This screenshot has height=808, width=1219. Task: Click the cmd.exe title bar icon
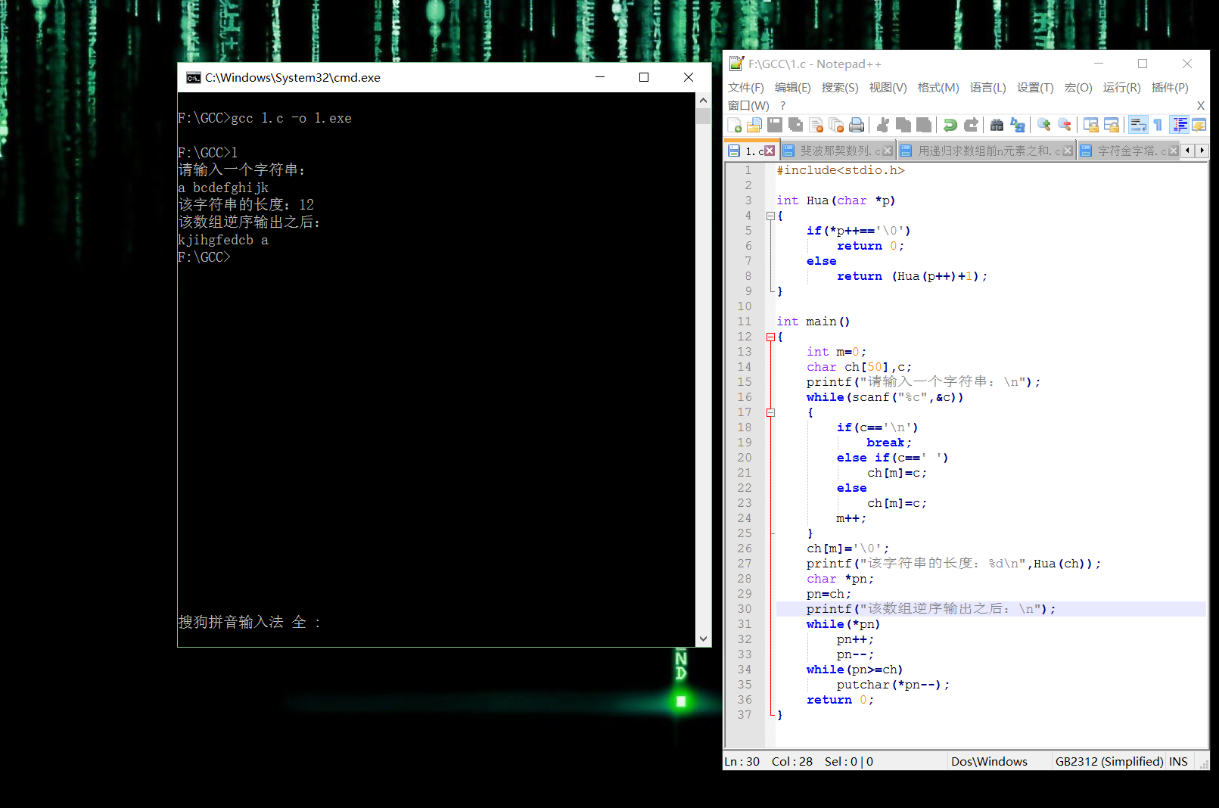(x=193, y=77)
